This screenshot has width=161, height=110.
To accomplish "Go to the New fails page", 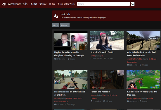I will point(43,4).
